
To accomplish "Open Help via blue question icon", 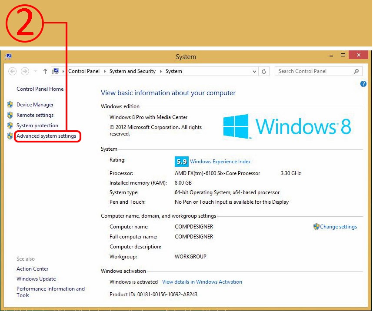I will [x=363, y=84].
